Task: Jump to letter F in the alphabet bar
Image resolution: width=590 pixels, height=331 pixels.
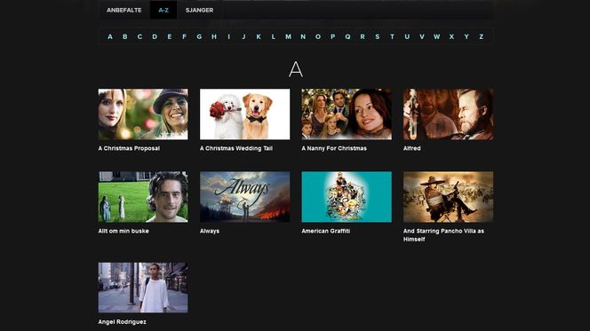Action: 185,36
